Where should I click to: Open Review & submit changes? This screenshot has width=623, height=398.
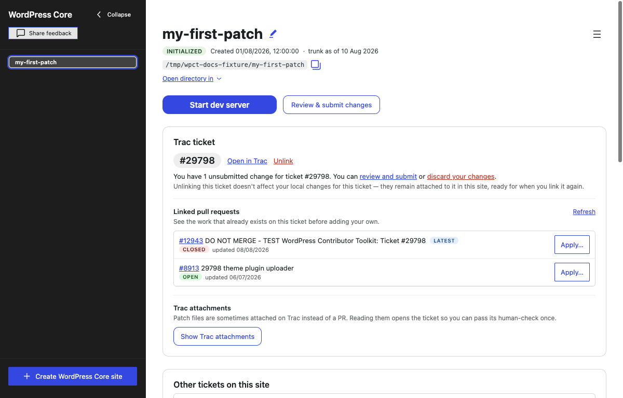coord(331,105)
